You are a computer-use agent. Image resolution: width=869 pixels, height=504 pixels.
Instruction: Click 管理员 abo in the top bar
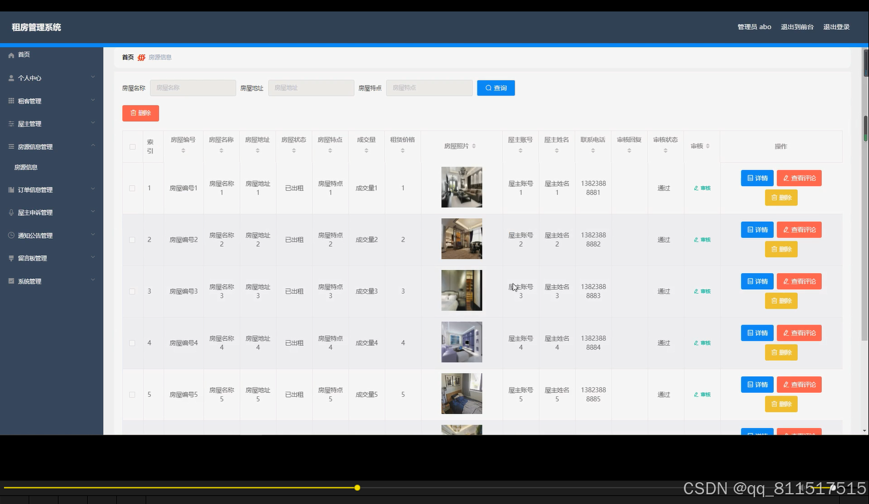754,27
